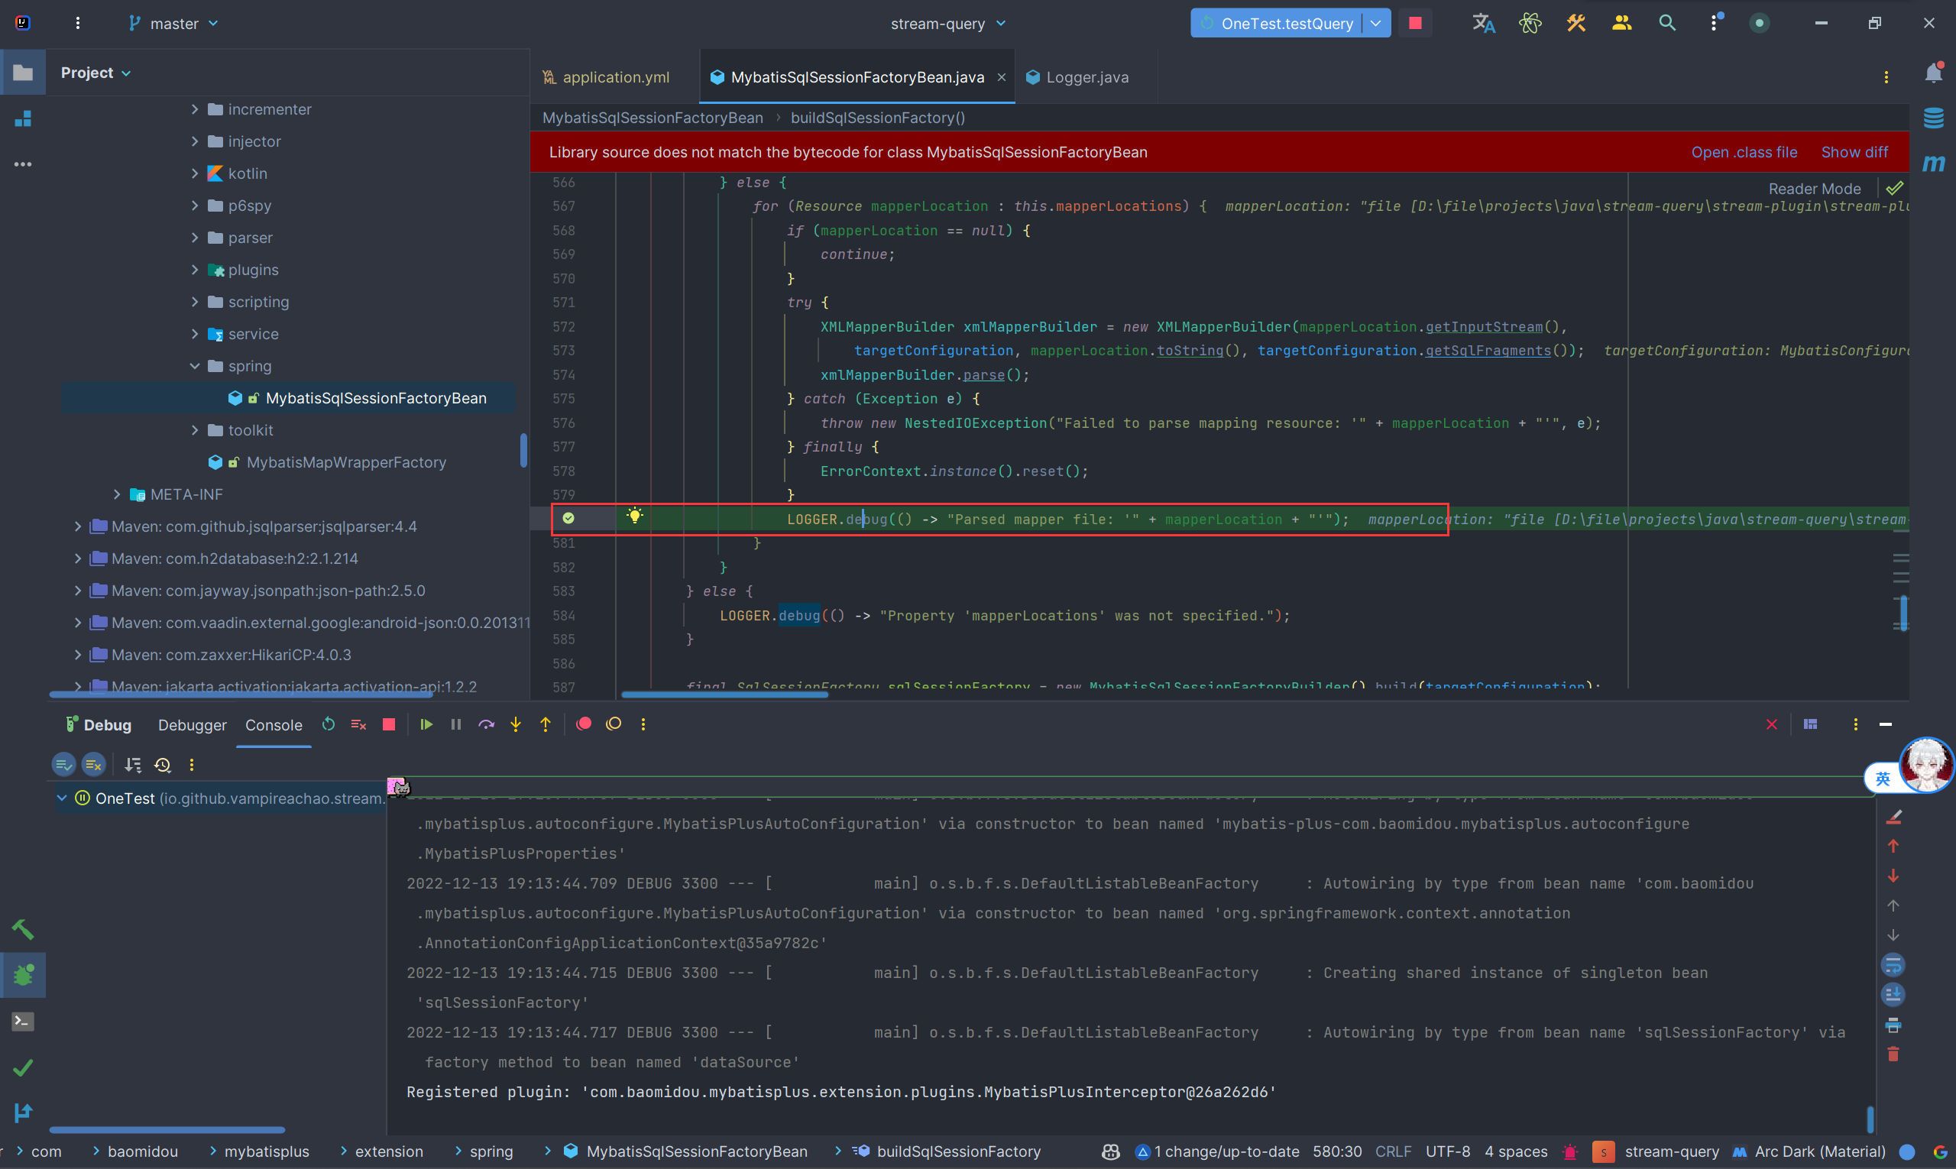Click the Rerun icon in the Debug panel
This screenshot has width=1956, height=1169.
329,724
